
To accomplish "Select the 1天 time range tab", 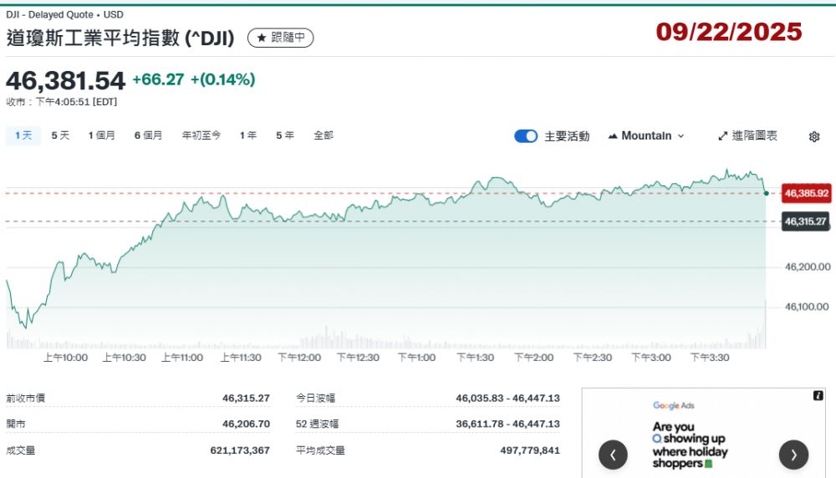I will [23, 135].
